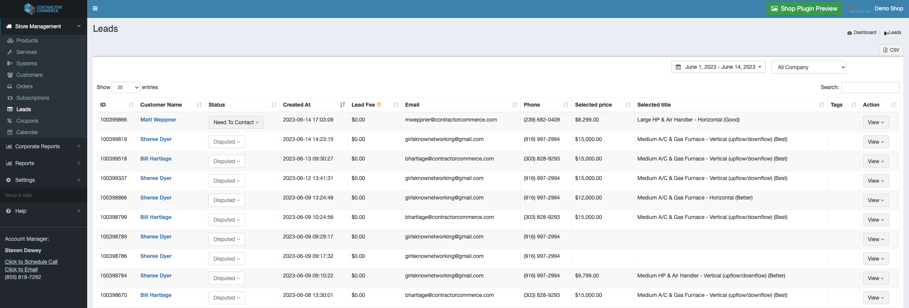Sort by Selected price column arrows
Screen dimensions: 909x308
coord(628,105)
